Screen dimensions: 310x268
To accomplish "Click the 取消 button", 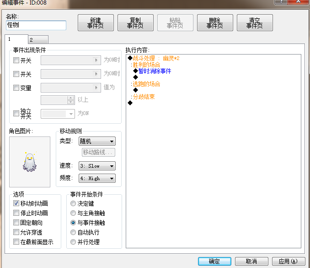I will pyautogui.click(x=251, y=261).
